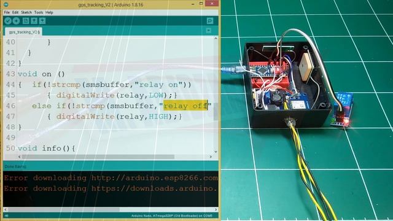Click the "Done Saving" status message
Screen dimensions: 393x221
[x=15, y=166]
